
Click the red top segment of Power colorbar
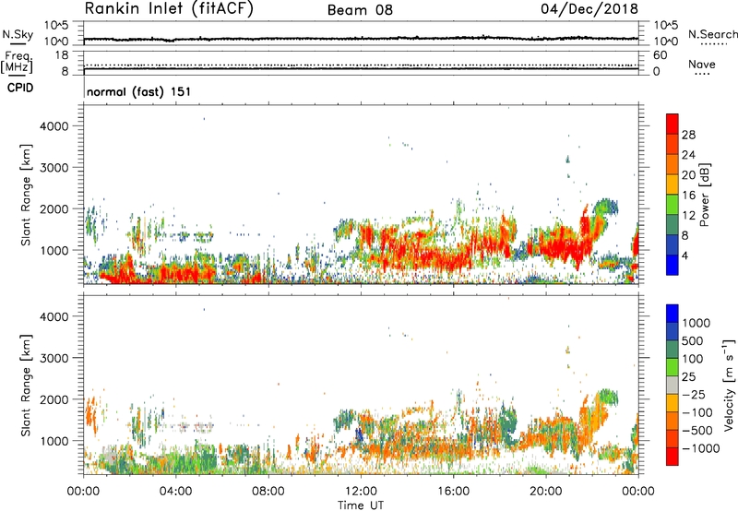point(673,124)
